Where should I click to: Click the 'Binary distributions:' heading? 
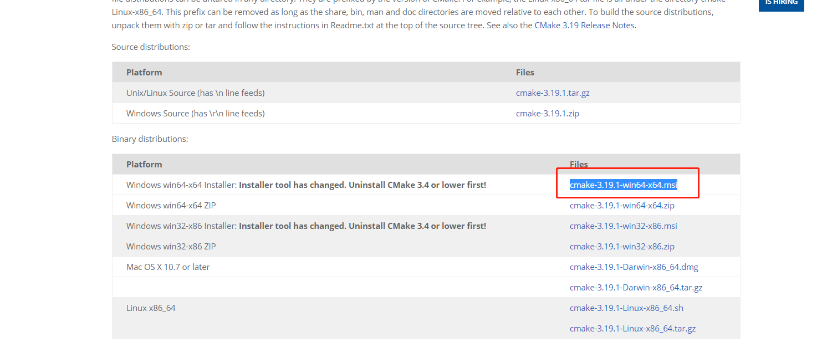(150, 139)
